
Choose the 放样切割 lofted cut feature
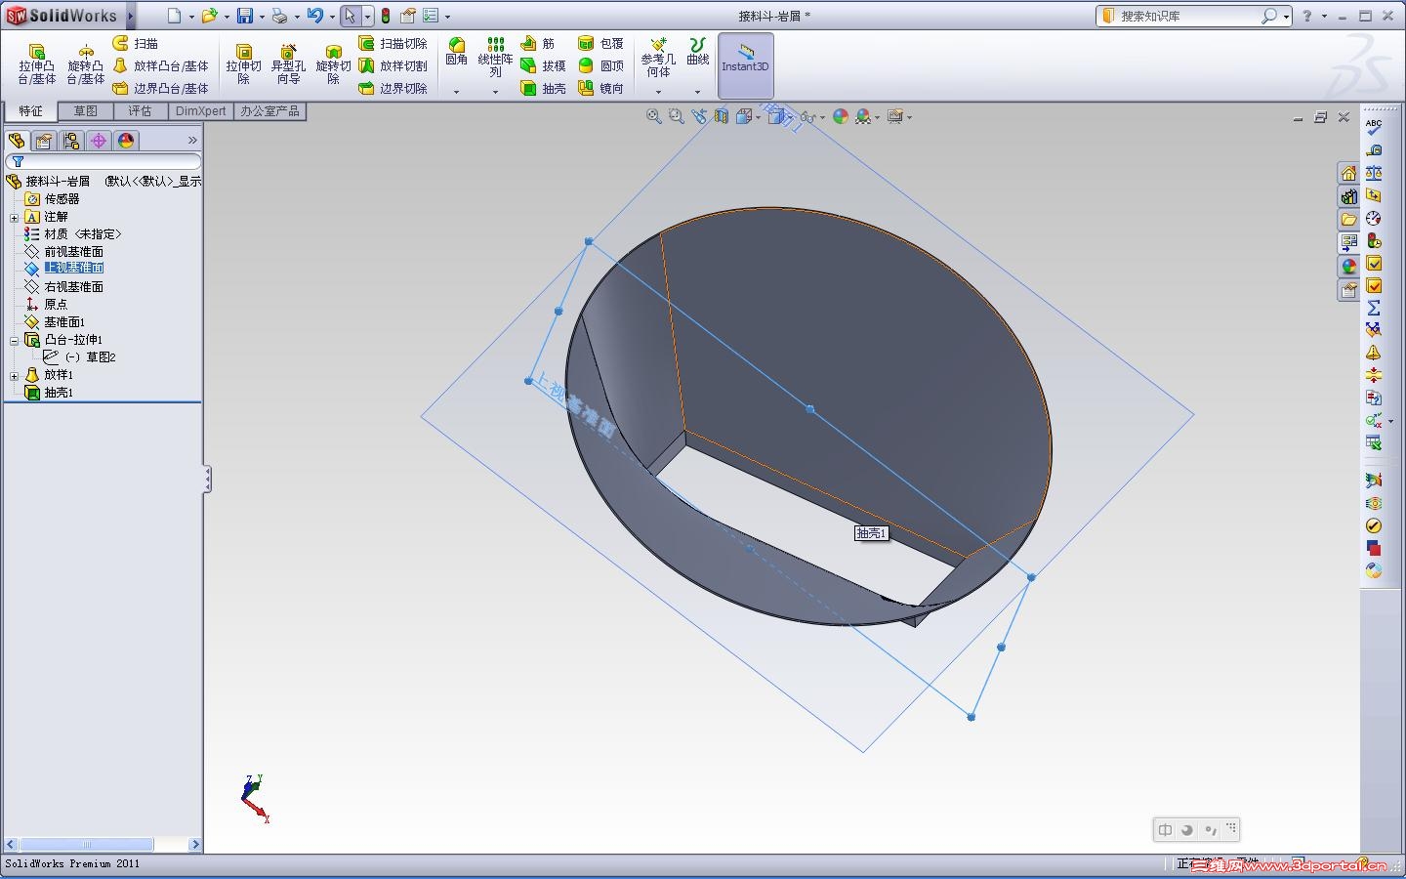[x=393, y=65]
